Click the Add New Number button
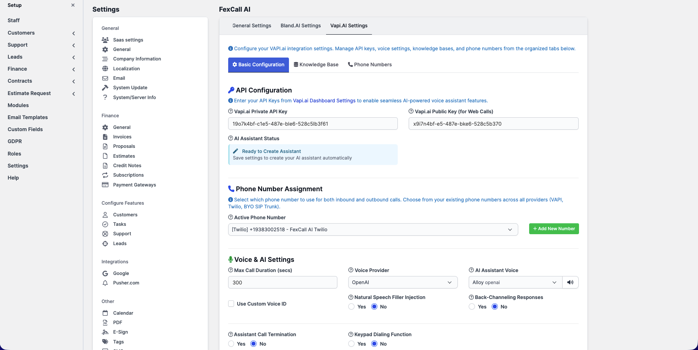The image size is (698, 350). coord(554,229)
